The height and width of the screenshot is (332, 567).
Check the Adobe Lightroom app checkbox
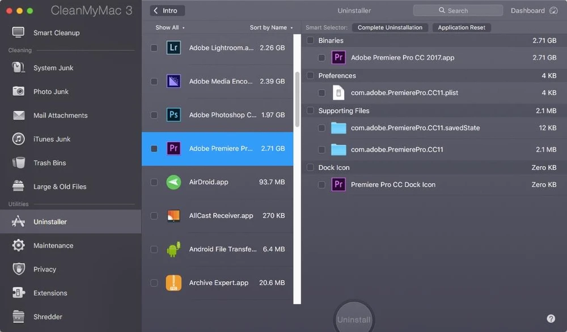[x=154, y=48]
